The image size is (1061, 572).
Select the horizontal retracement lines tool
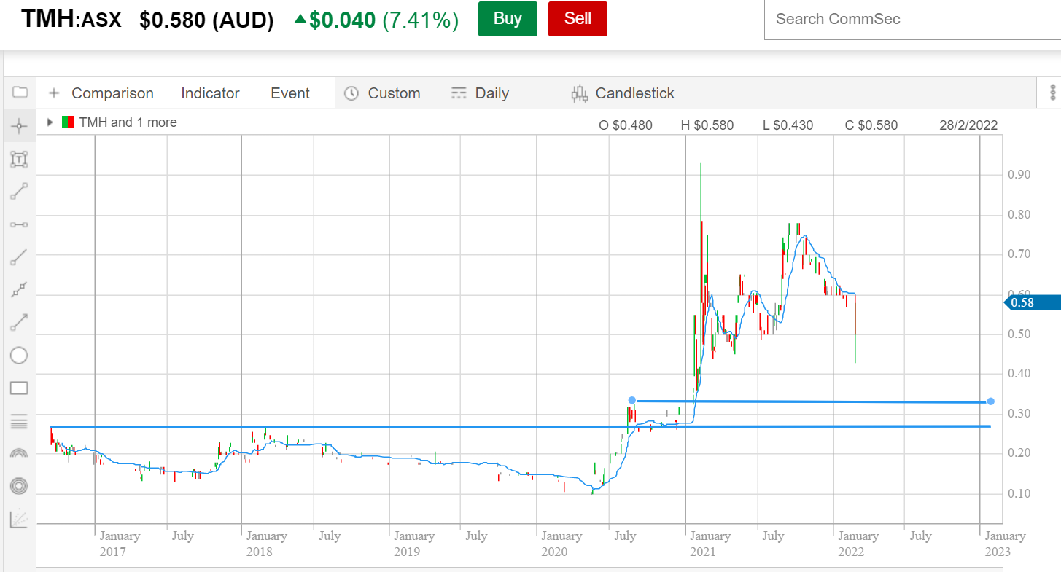click(x=19, y=420)
